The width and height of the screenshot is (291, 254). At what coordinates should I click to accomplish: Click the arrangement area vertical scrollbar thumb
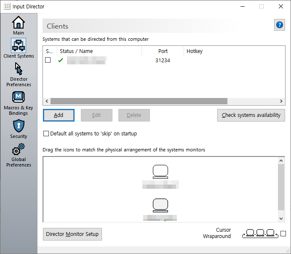click(281, 187)
